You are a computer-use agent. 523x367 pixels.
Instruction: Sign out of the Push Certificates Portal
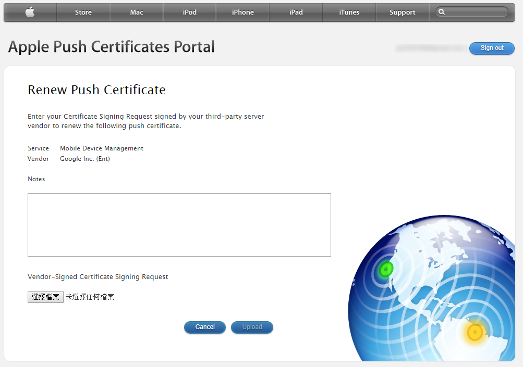[491, 48]
